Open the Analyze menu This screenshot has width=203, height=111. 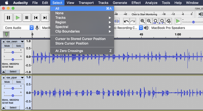151,3
